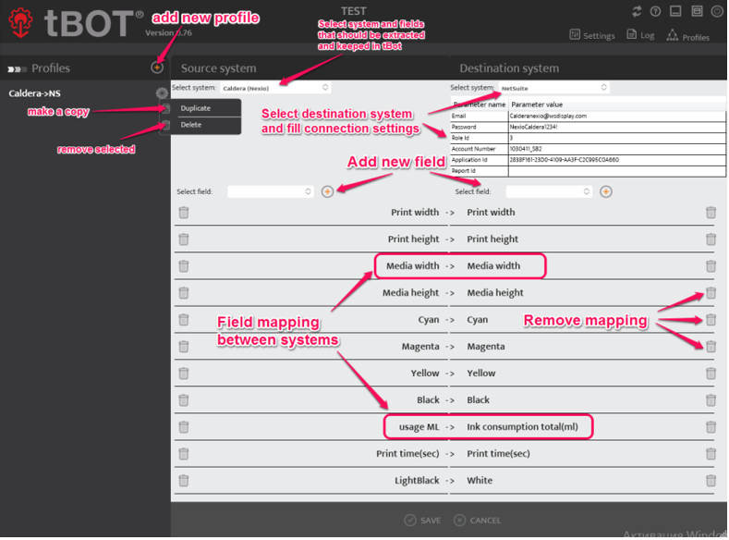Screen dimensions: 729x540
Task: Remove Magenta mapping via right trash
Action: click(x=711, y=347)
